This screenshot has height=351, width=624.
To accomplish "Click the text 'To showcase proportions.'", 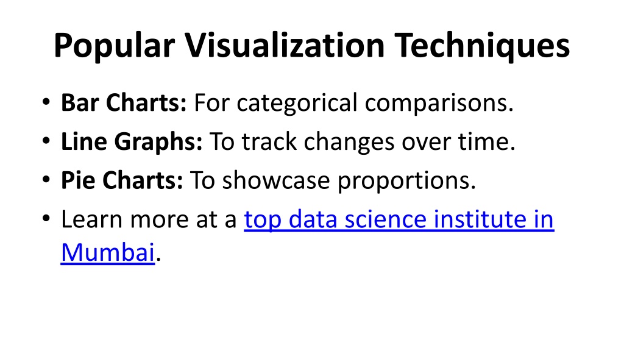I will point(333,181).
